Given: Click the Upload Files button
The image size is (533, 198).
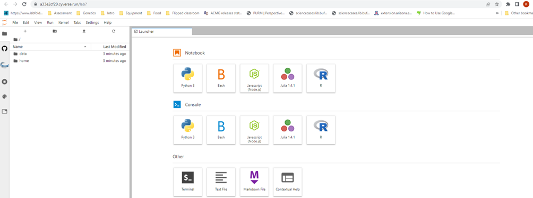Looking at the screenshot, I should click(x=84, y=31).
